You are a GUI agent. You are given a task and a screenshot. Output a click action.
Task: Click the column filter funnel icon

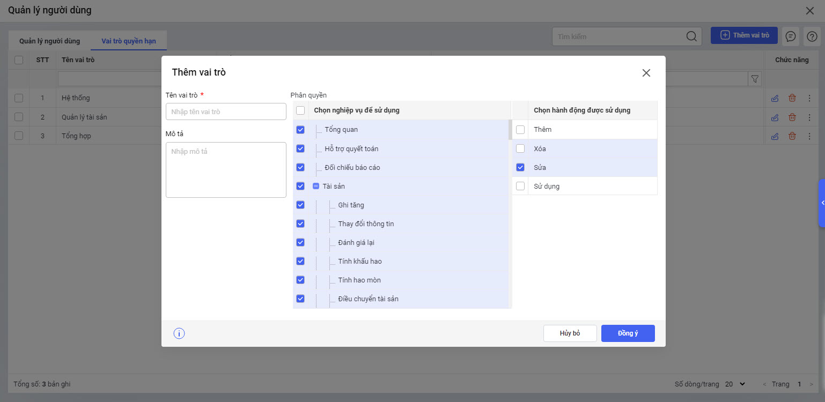tap(755, 79)
